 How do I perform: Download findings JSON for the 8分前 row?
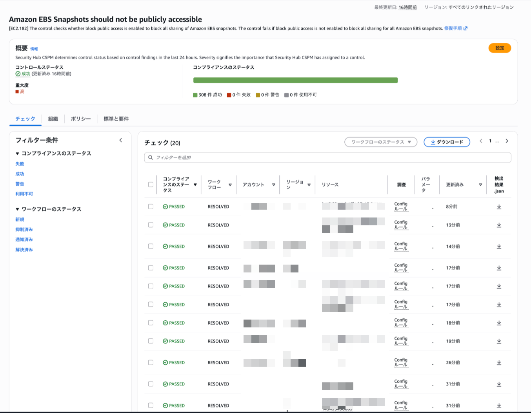[x=499, y=207]
